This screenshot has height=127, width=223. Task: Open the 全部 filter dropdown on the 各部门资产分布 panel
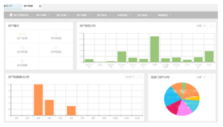pos(201,77)
